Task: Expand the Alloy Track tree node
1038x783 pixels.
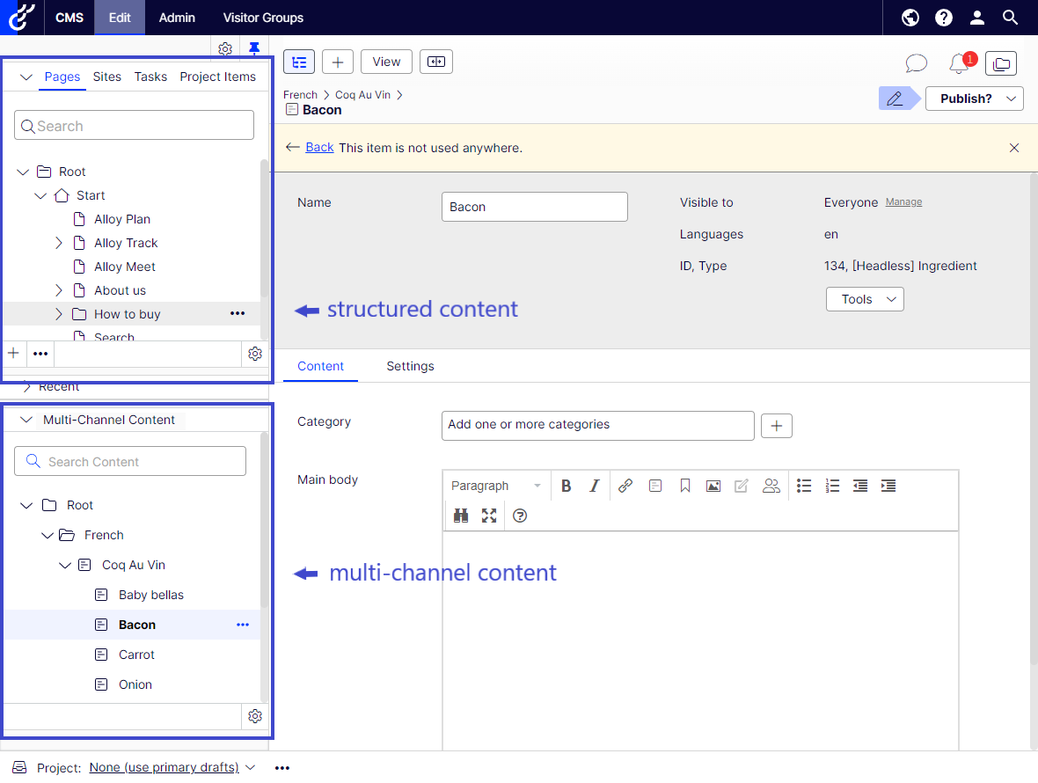Action: point(59,243)
